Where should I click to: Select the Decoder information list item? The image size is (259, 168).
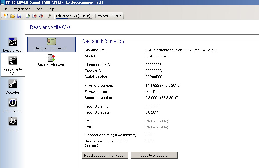point(51,44)
